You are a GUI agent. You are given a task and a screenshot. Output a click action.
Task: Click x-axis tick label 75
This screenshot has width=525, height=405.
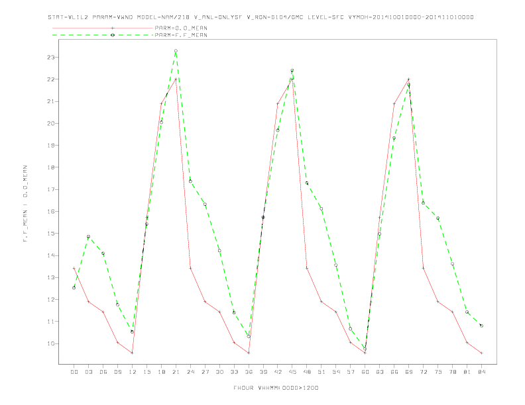438,372
